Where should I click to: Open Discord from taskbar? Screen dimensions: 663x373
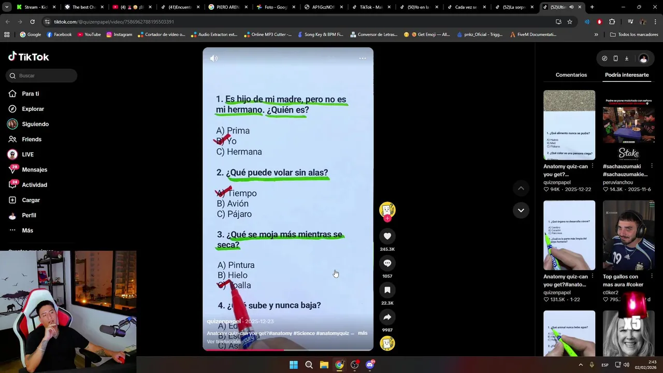click(x=370, y=365)
